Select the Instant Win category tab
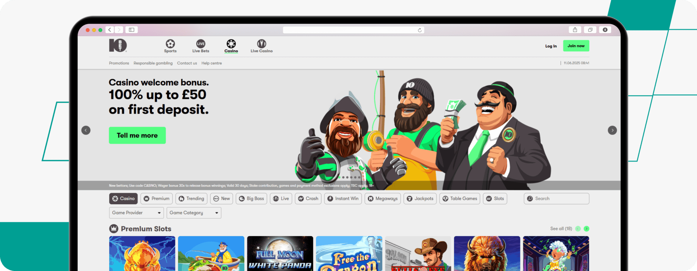 pos(343,198)
